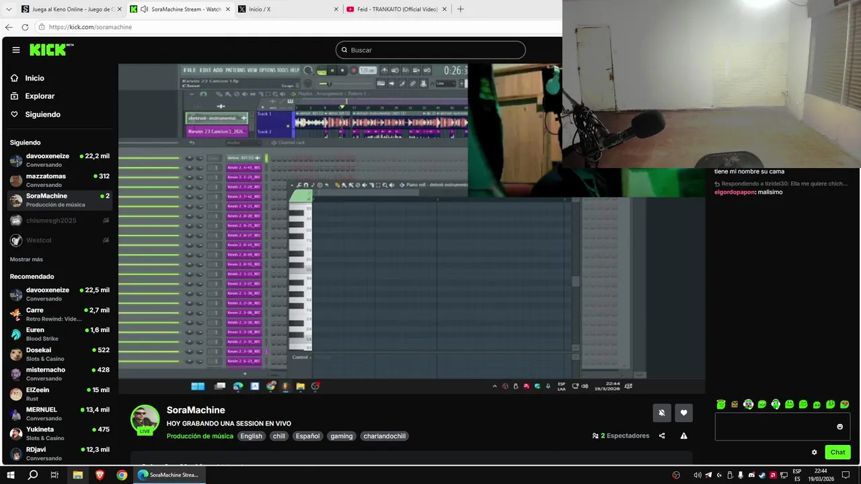The height and width of the screenshot is (484, 861).
Task: Click the browser back arrow
Action: pyautogui.click(x=9, y=27)
